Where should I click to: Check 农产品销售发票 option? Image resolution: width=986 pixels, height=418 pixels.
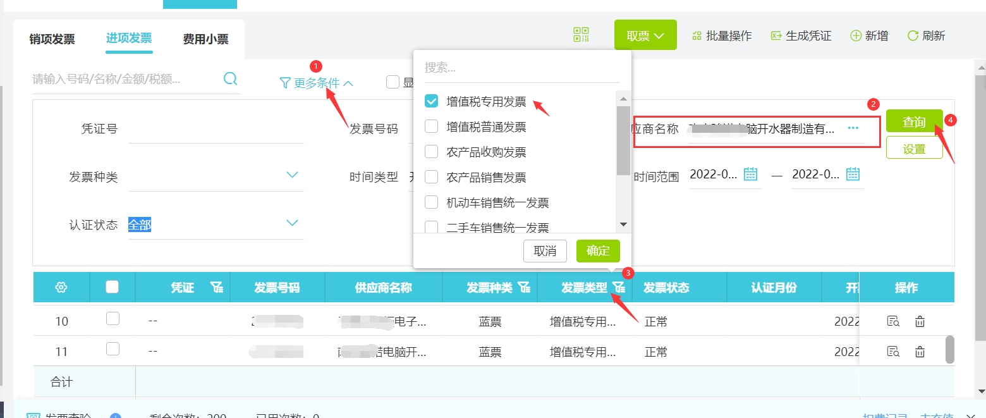pyautogui.click(x=432, y=177)
